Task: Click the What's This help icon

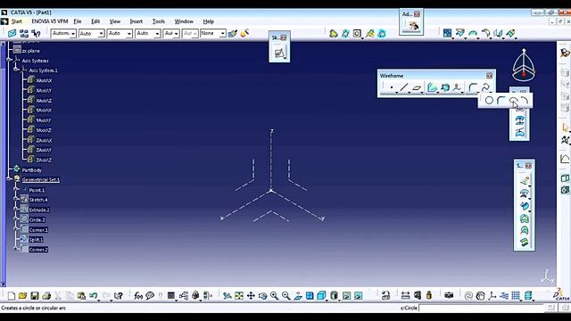Action: (118, 296)
